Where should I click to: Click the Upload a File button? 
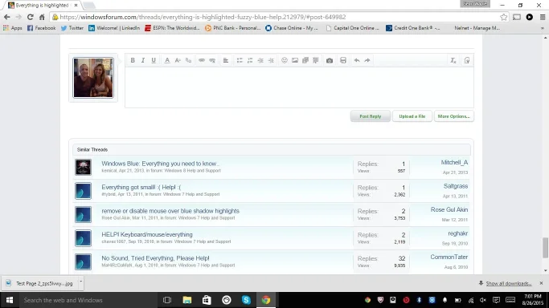pos(412,116)
